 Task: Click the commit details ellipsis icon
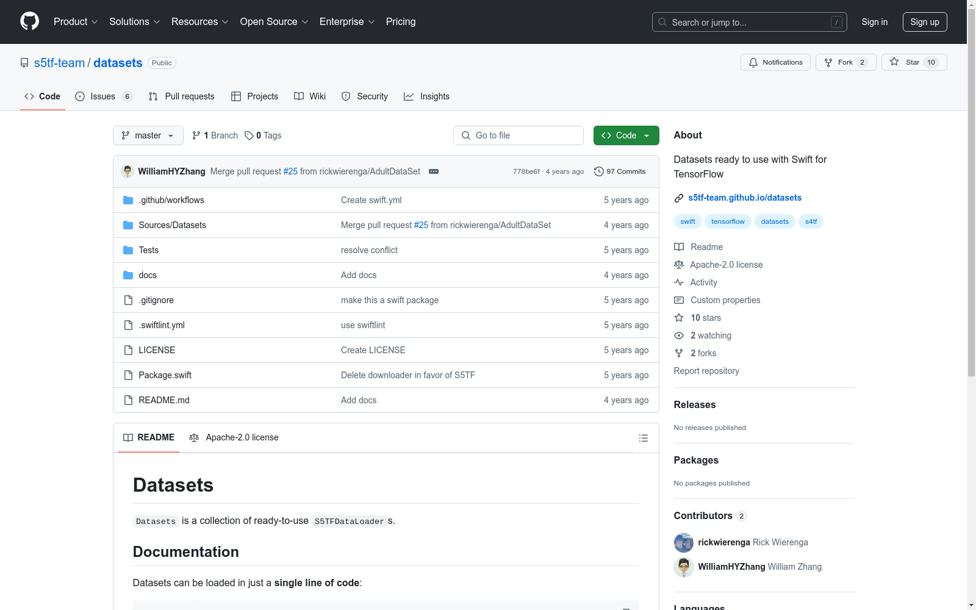[434, 171]
